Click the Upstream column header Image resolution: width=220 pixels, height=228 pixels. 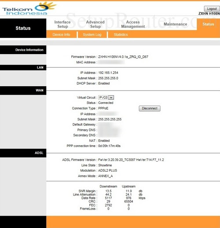pos(128,186)
